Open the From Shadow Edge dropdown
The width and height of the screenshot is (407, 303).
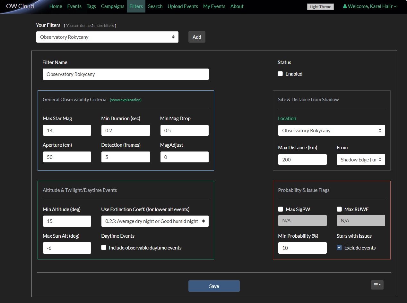[x=361, y=160]
